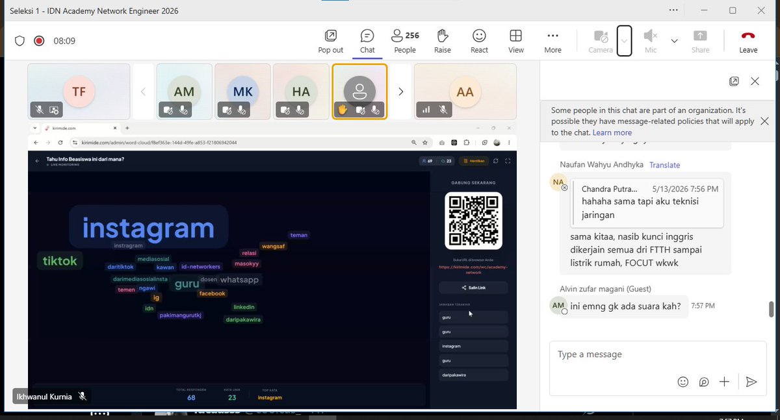The image size is (780, 420).
Task: Click back arrow in shared word cloud page
Action: point(37,160)
